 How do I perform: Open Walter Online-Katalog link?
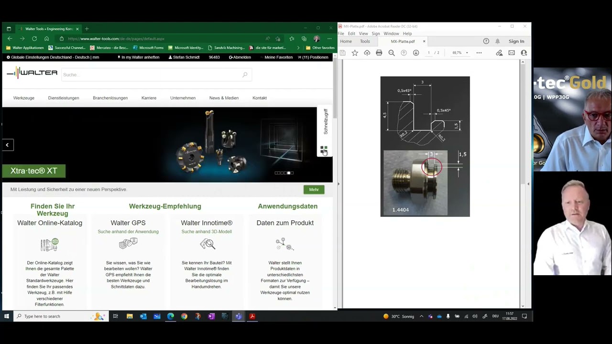click(x=50, y=223)
